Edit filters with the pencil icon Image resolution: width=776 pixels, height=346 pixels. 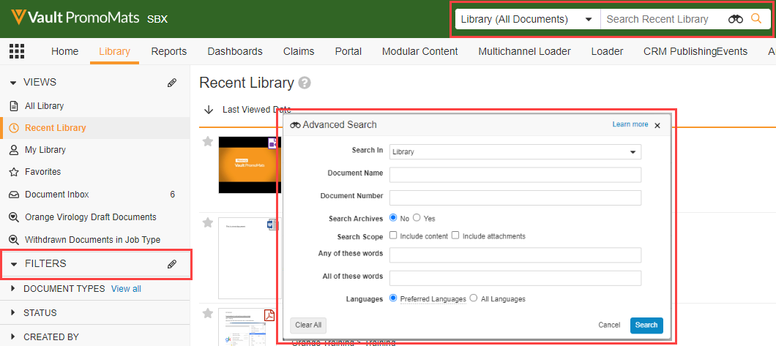(172, 264)
